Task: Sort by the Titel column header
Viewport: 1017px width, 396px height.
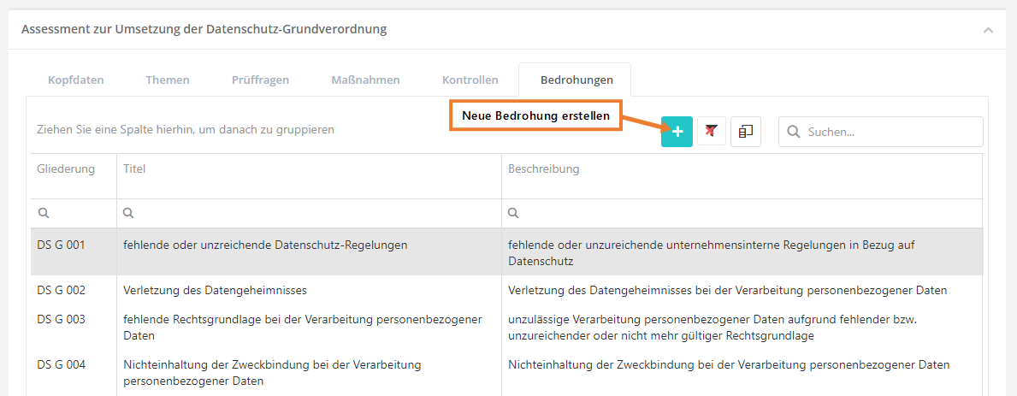Action: pos(134,169)
